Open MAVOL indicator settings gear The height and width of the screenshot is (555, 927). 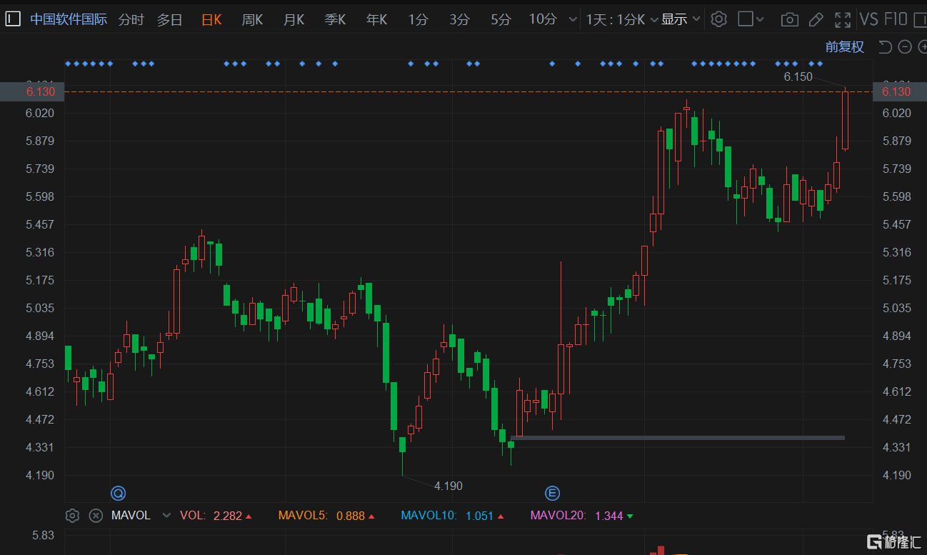click(72, 515)
